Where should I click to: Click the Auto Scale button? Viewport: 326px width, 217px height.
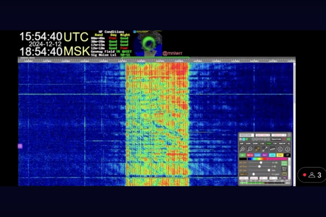(284, 163)
